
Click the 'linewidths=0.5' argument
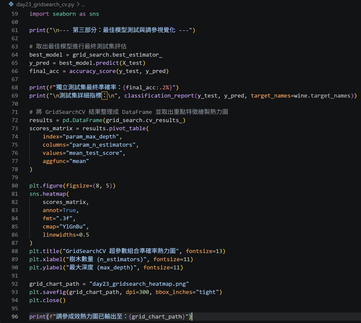(66, 235)
